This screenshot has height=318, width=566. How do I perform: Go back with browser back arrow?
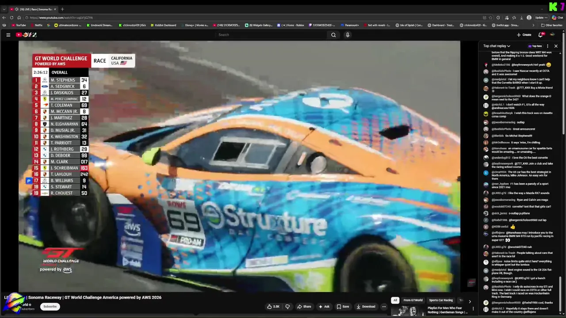[4, 18]
